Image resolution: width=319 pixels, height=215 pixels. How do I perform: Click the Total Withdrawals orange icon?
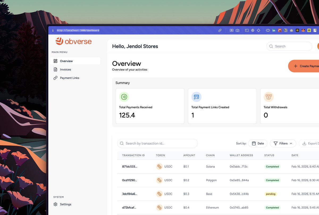coord(269,97)
